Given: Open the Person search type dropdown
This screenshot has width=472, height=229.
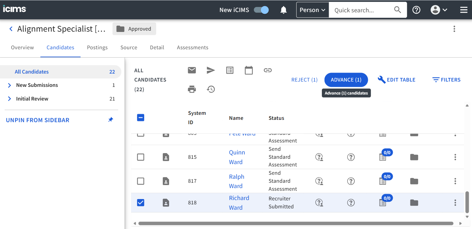Looking at the screenshot, I should click(313, 10).
